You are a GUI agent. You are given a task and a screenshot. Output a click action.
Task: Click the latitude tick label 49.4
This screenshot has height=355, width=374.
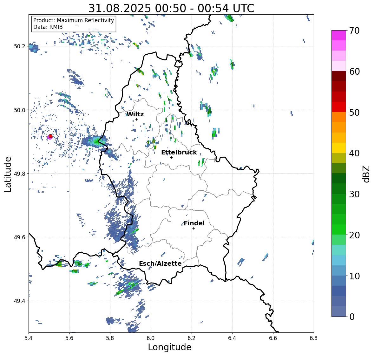click(x=20, y=301)
